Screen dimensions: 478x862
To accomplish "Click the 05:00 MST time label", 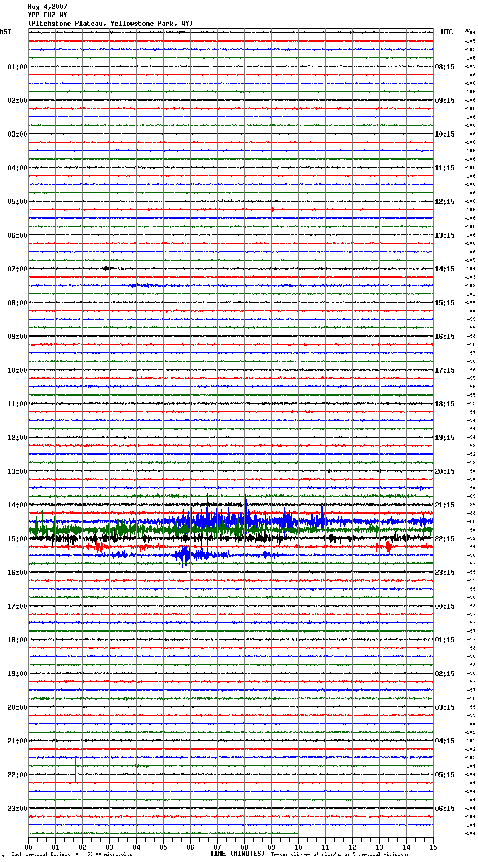I will click(x=17, y=202).
